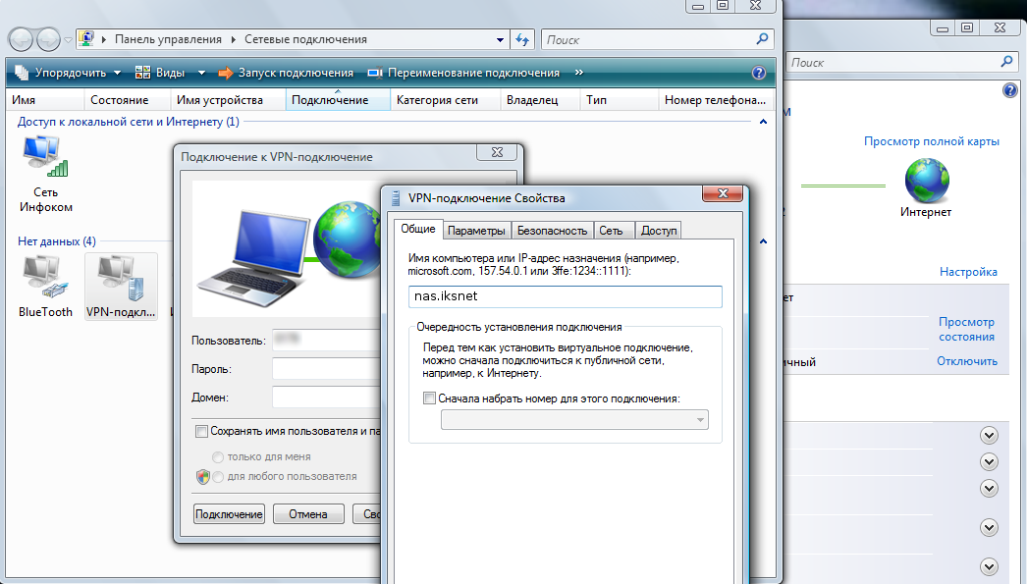Open the Help icon in the command bar
Viewport: 1027px width, 584px height.
click(758, 73)
